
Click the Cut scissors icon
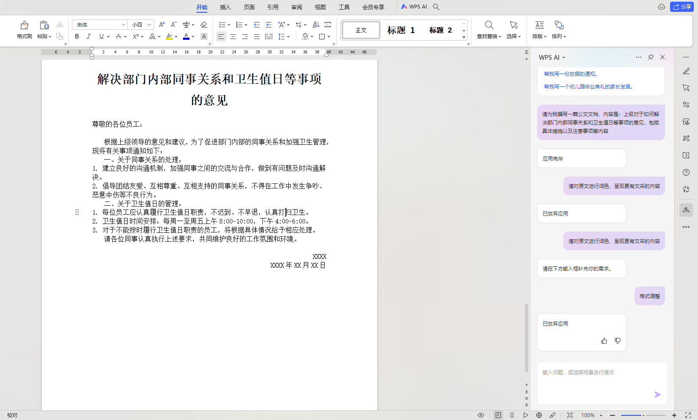coord(60,25)
